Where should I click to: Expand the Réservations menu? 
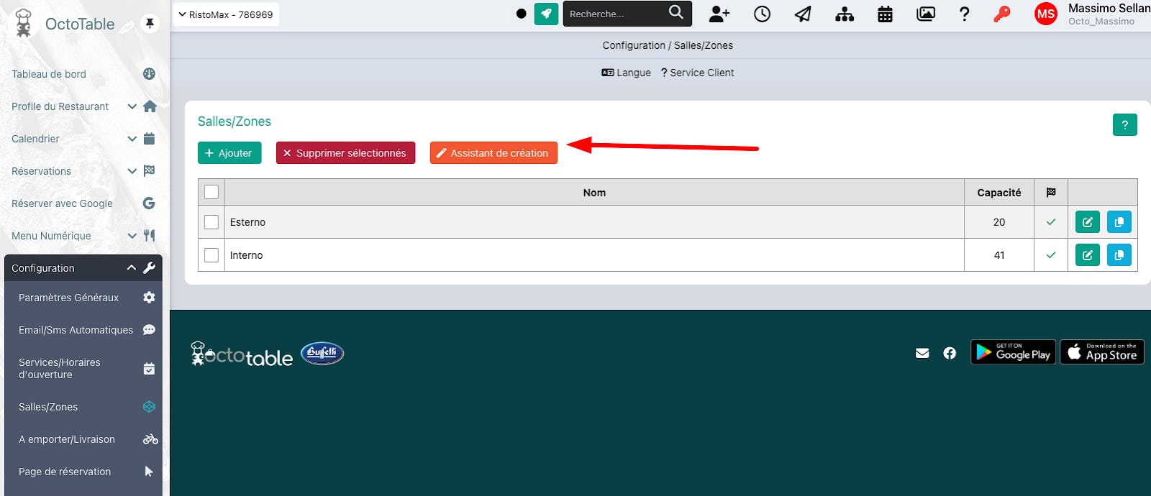(x=84, y=171)
